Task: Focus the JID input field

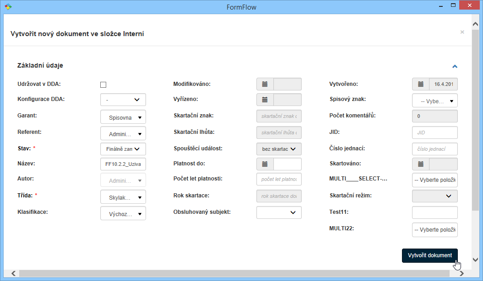Action: pos(434,133)
